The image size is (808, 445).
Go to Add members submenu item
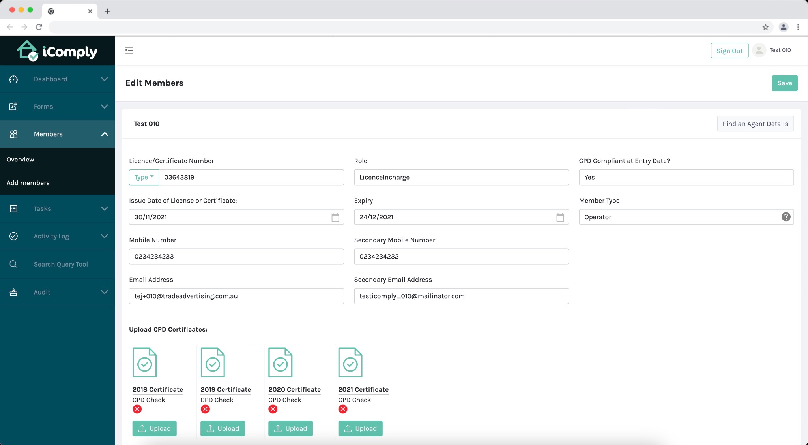28,183
